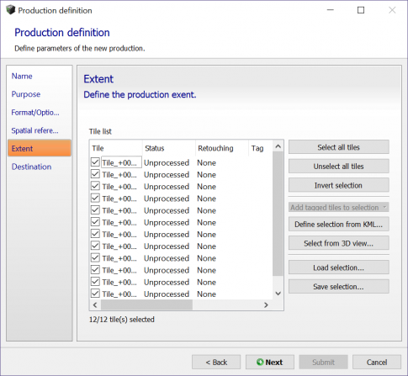Click the down arrow of tile list scrollbar

pyautogui.click(x=278, y=294)
